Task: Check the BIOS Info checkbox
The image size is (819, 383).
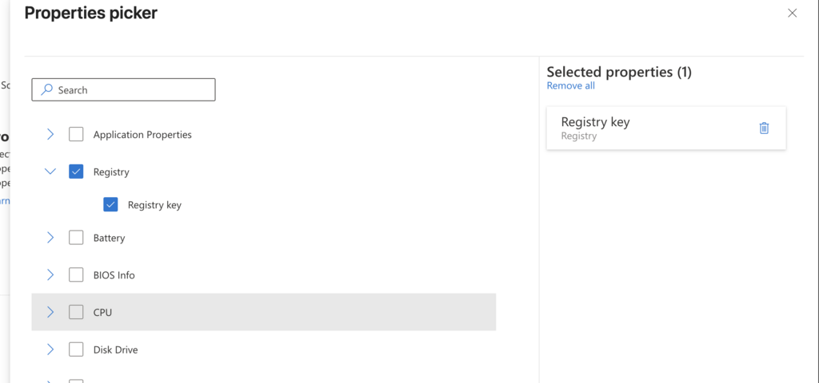Action: 76,274
